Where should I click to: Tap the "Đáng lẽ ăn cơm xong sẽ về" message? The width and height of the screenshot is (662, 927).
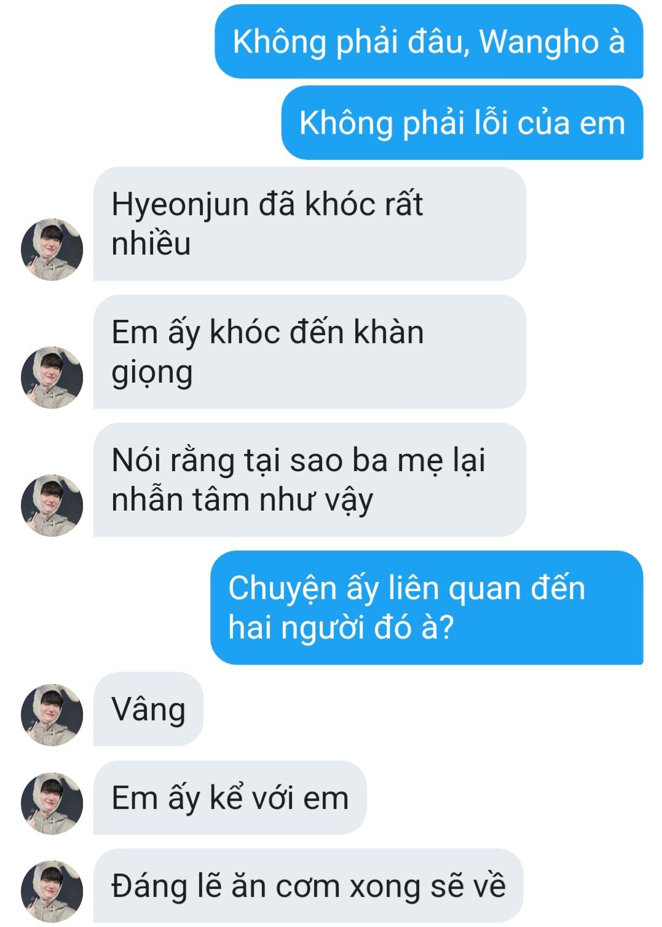coord(308,886)
